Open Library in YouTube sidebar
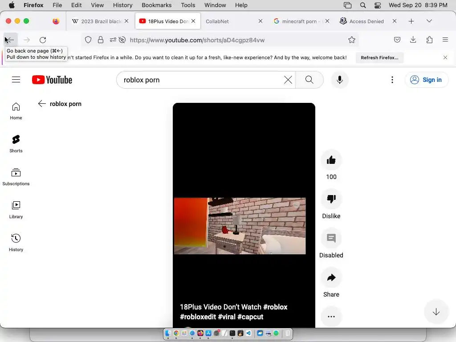 16,210
